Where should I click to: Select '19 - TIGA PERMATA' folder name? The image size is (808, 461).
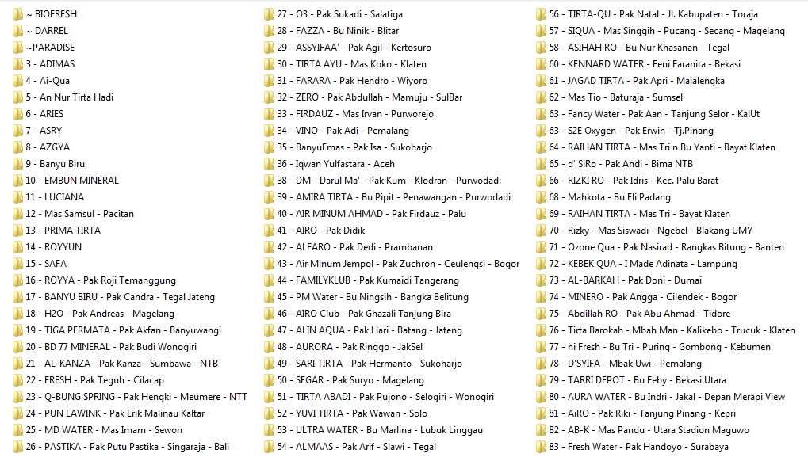(x=124, y=330)
